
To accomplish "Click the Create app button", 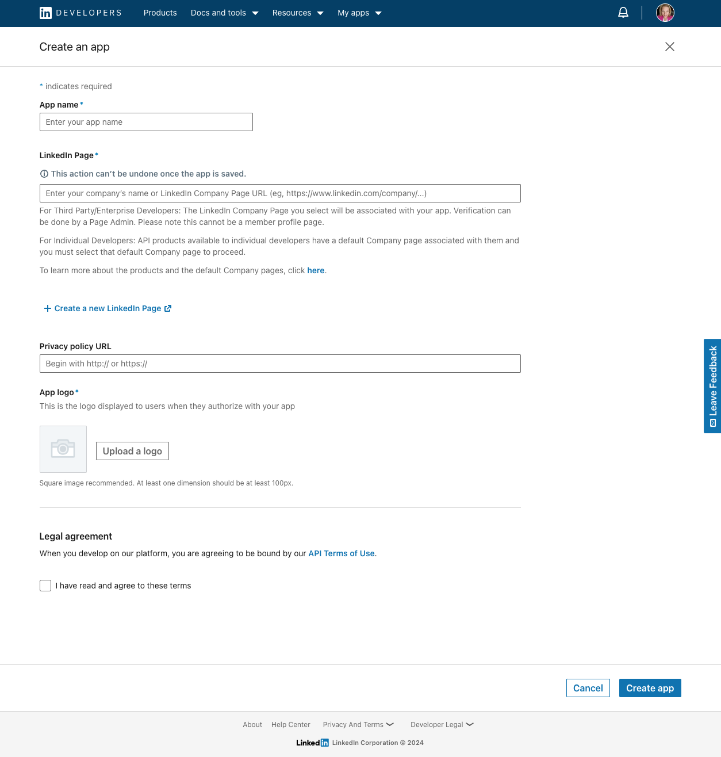I will pyautogui.click(x=650, y=688).
